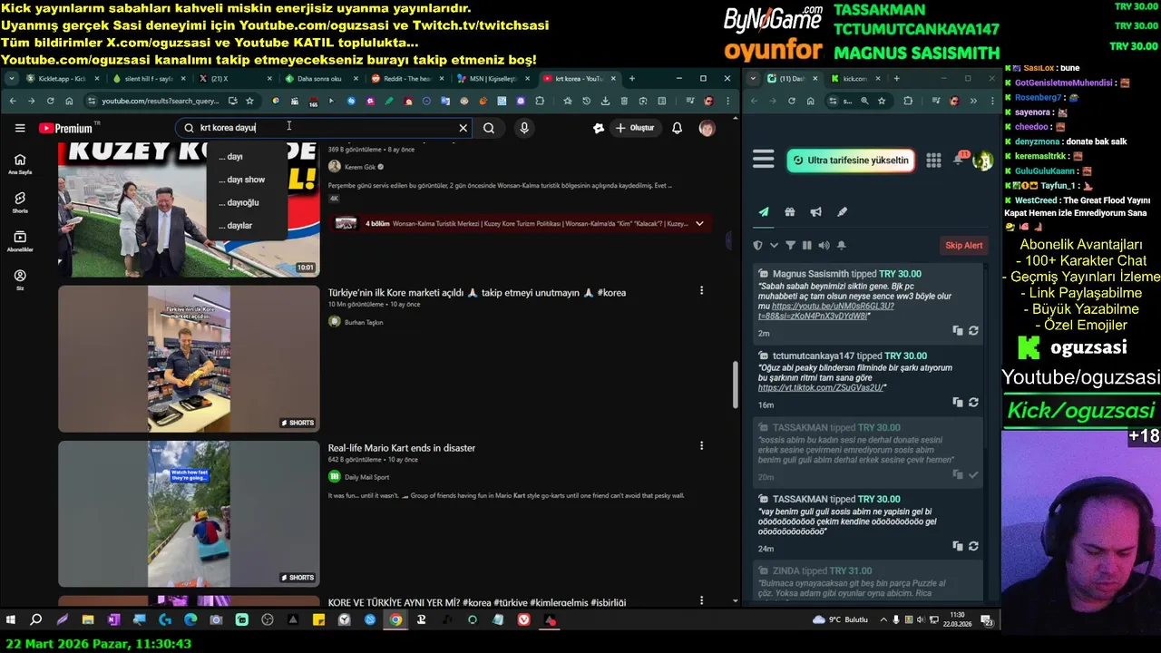
Task: Open a new tab in YouTube window
Action: (632, 79)
